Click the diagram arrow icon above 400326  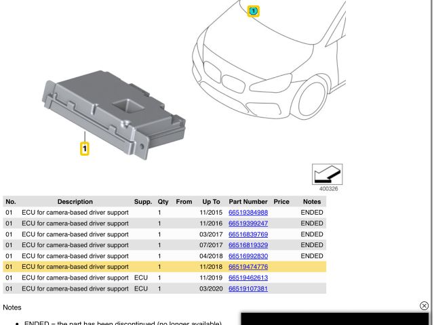327,174
